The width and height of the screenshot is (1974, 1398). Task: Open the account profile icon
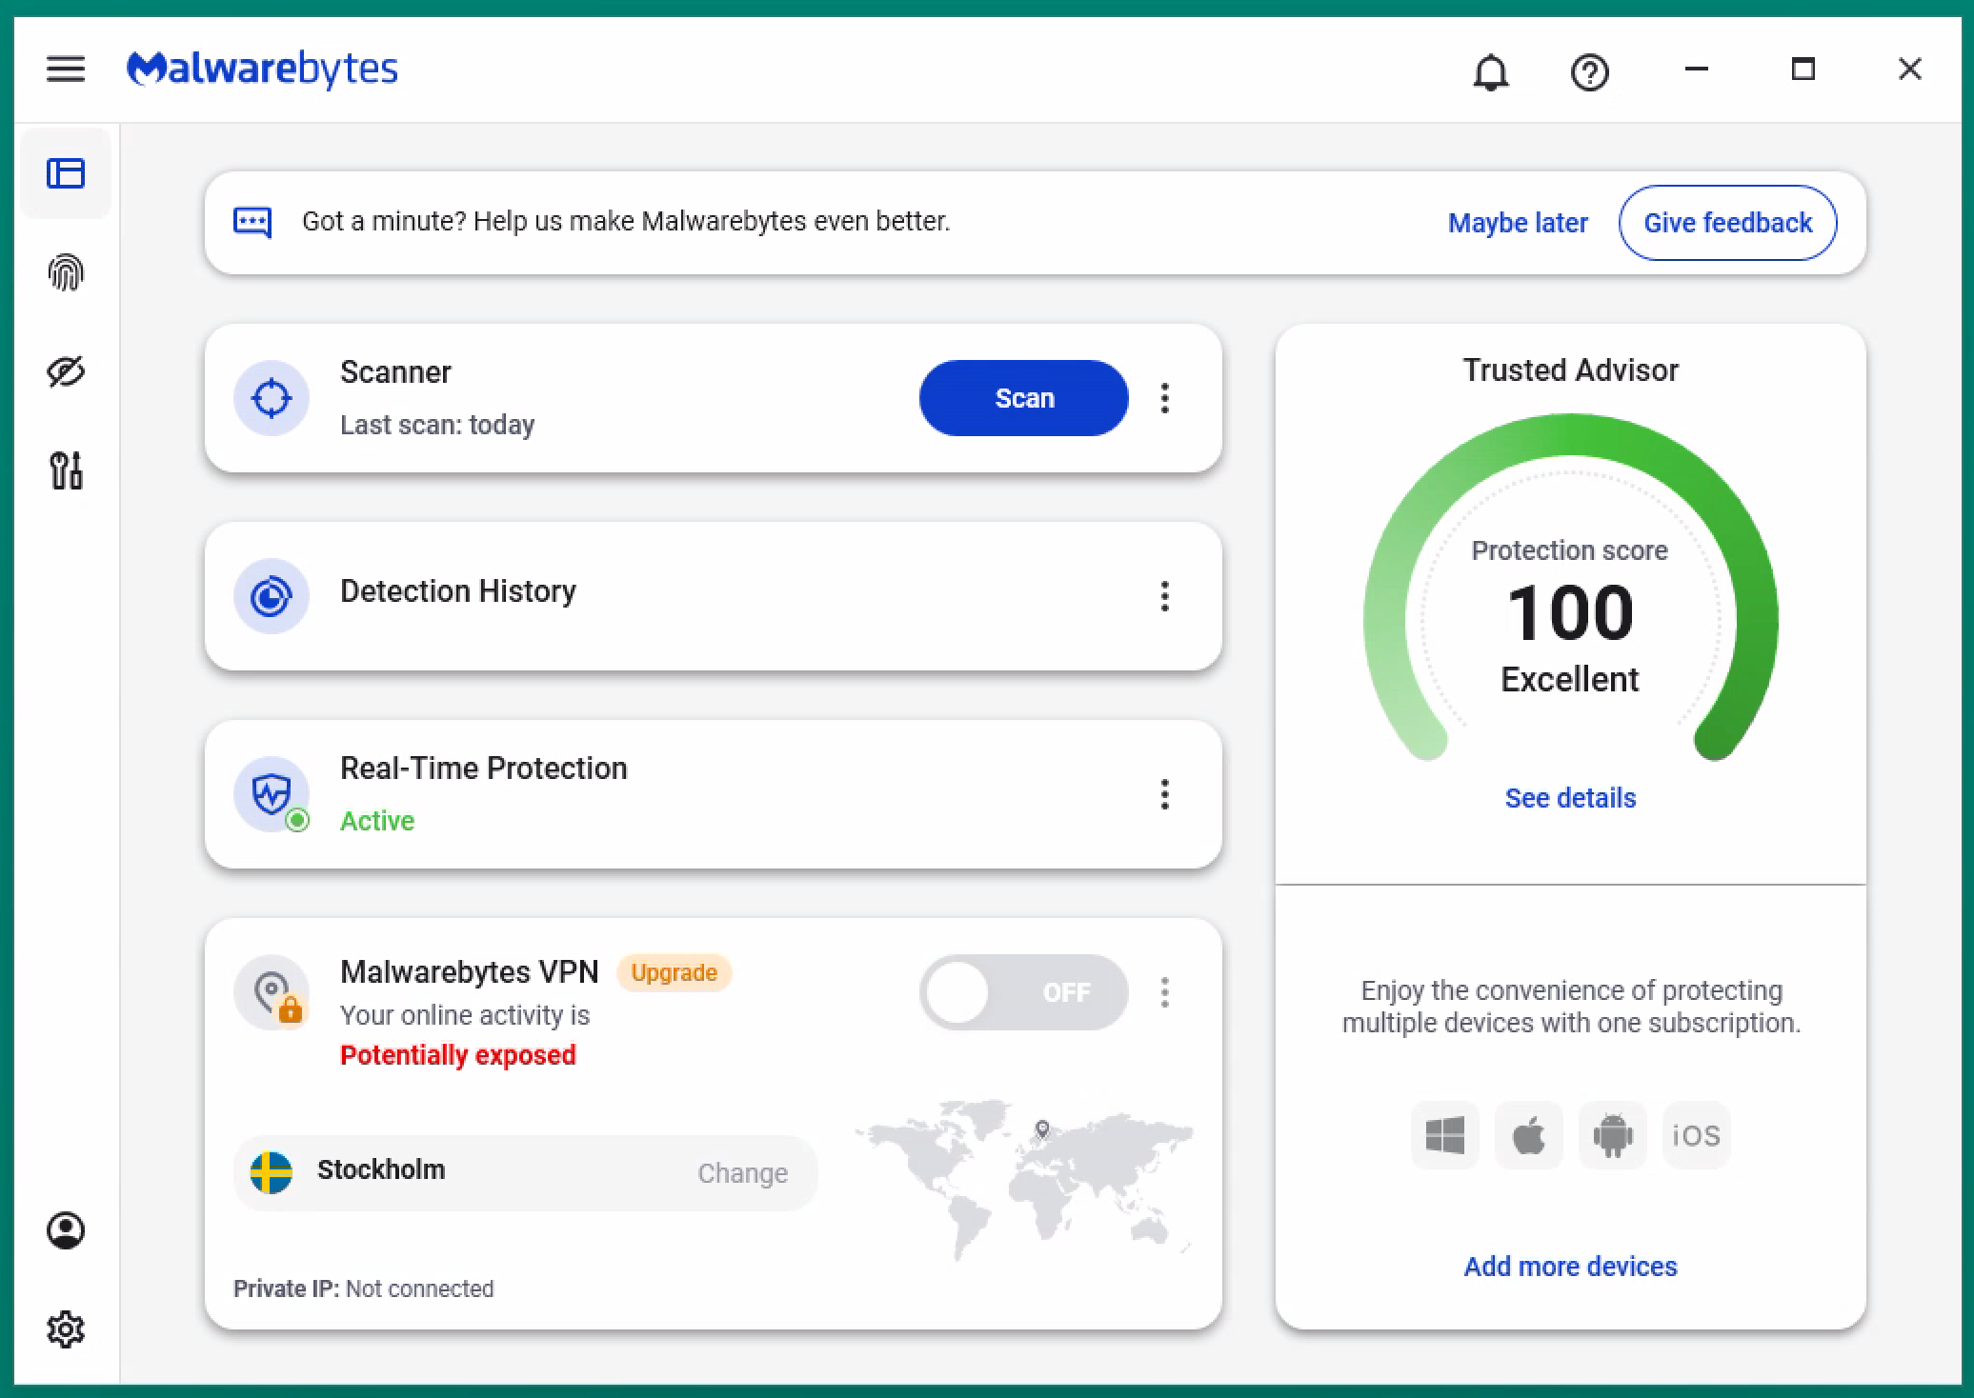tap(66, 1230)
